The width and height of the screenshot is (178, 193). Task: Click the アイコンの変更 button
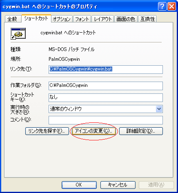click(x=94, y=131)
